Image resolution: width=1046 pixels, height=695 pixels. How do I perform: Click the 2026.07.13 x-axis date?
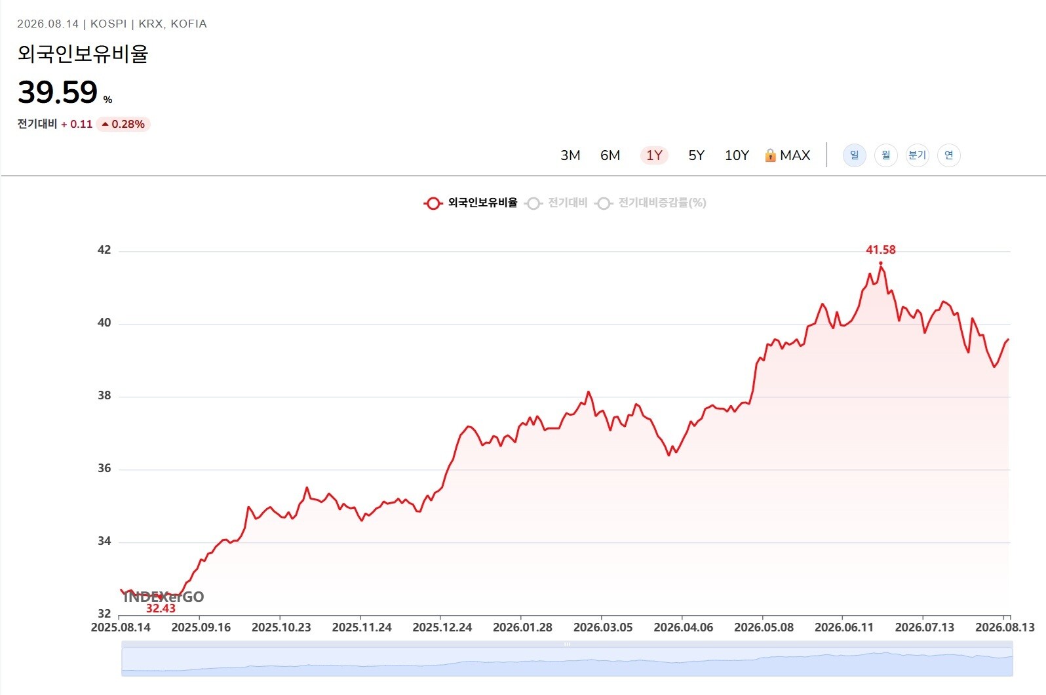[925, 627]
